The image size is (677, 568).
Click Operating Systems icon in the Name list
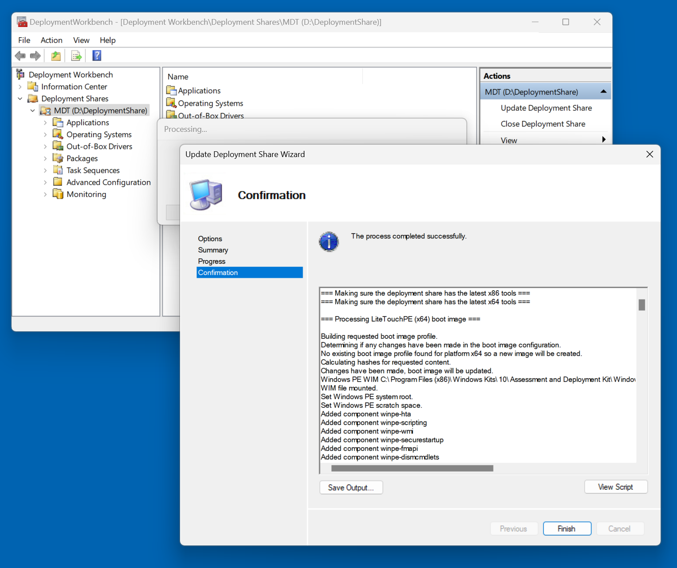pyautogui.click(x=171, y=103)
